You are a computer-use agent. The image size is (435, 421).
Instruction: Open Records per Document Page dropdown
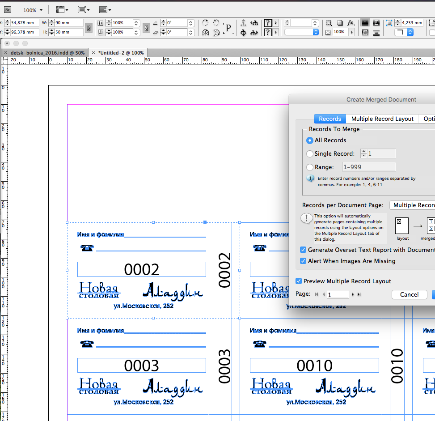(412, 205)
